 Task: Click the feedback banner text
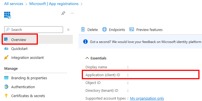pyautogui.click(x=146, y=42)
